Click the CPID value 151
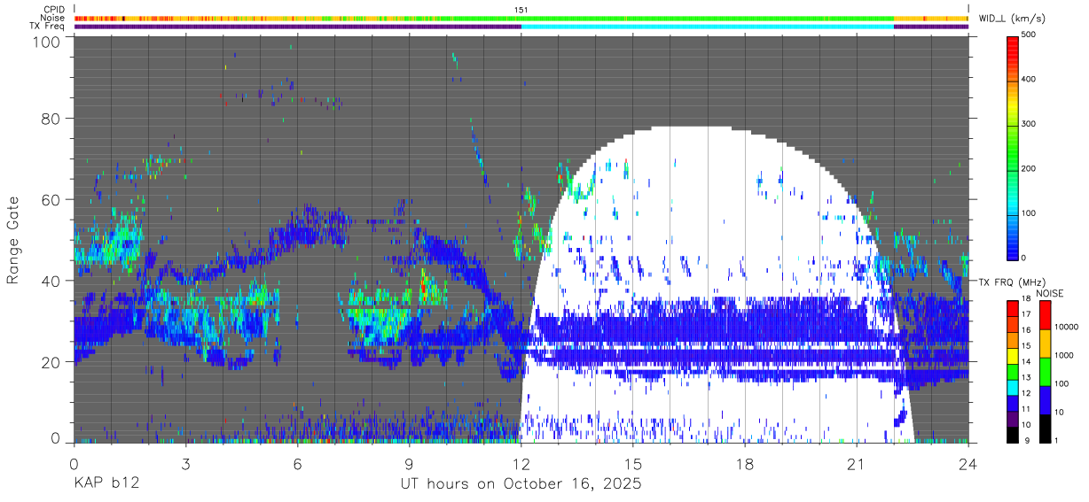The image size is (1089, 502). [521, 10]
